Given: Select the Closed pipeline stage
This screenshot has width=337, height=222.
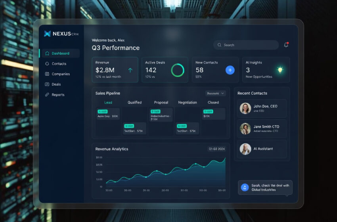Looking at the screenshot, I should (213, 103).
